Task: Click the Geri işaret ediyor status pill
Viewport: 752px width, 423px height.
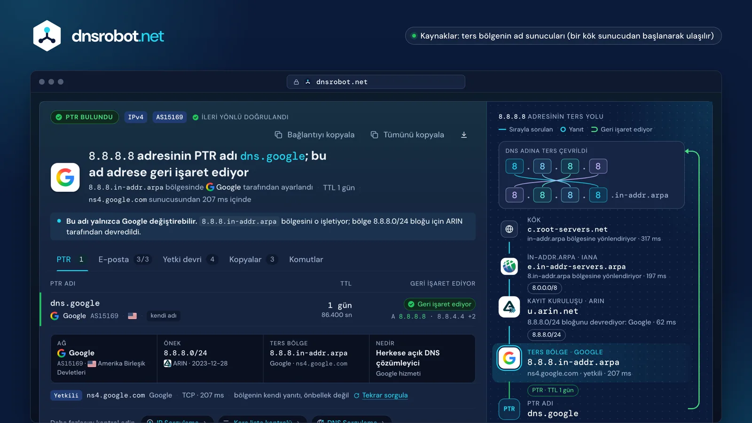Action: [439, 304]
